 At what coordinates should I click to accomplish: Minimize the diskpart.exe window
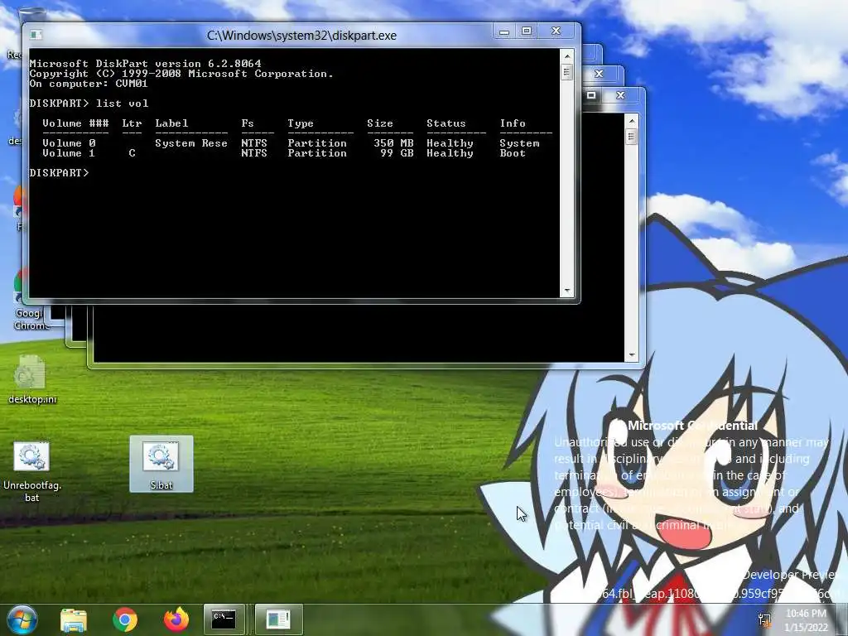point(504,31)
